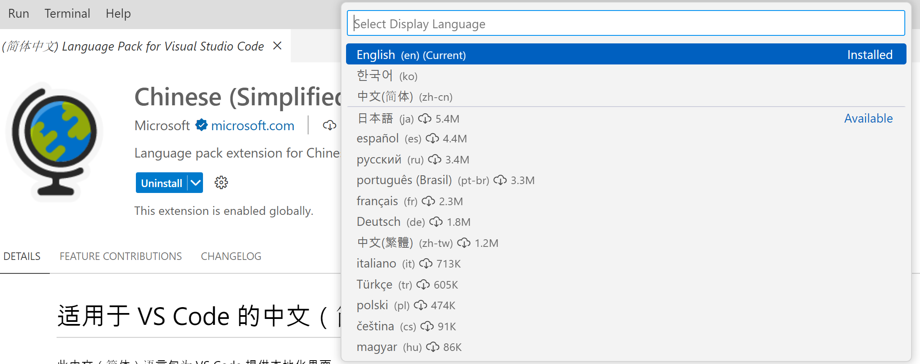Select русский (ru) language entry
Screen dimensions: 920x364
(x=626, y=160)
